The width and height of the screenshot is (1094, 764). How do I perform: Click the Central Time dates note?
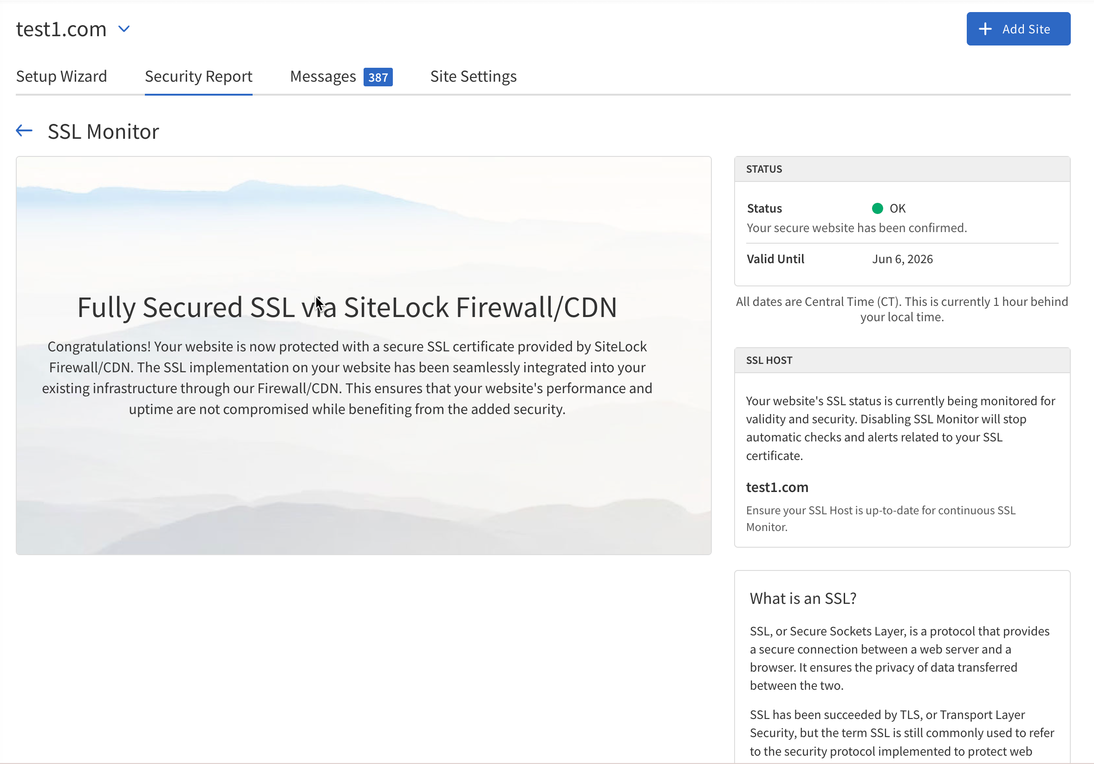tap(901, 309)
